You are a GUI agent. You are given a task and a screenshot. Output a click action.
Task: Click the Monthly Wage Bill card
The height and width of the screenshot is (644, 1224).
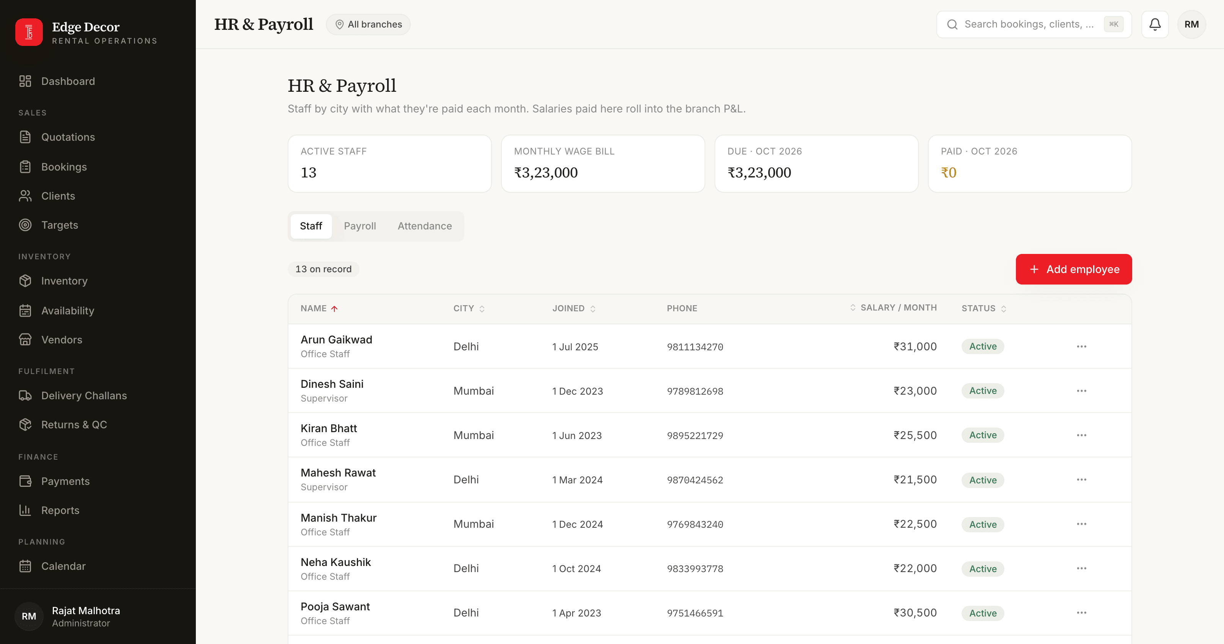603,164
